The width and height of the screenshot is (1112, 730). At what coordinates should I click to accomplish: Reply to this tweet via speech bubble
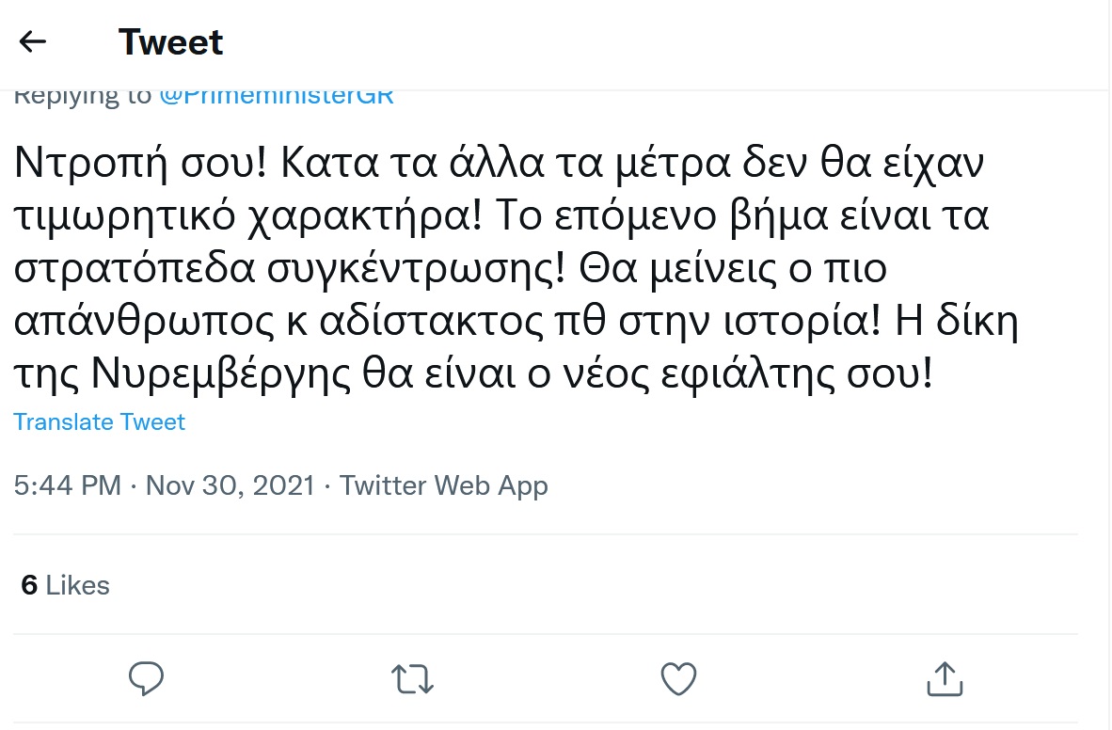click(x=146, y=678)
